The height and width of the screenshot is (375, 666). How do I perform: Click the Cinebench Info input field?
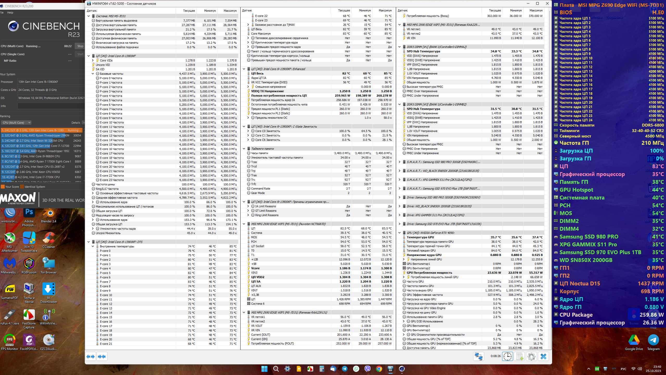point(51,106)
